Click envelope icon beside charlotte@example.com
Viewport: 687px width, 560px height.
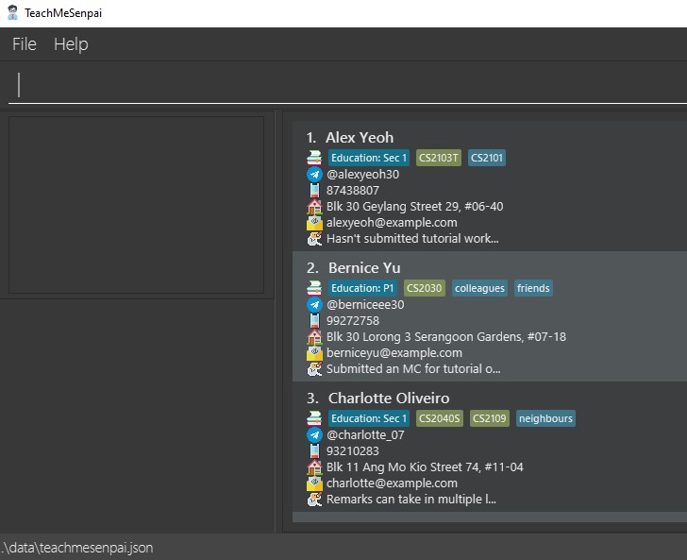314,484
